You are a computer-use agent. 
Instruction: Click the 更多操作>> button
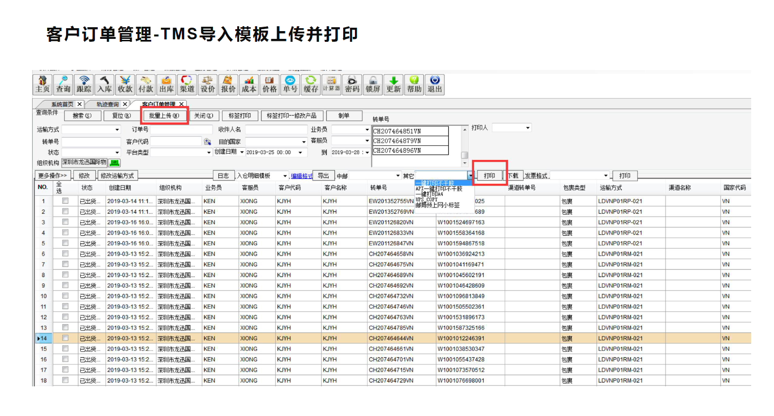(x=53, y=175)
